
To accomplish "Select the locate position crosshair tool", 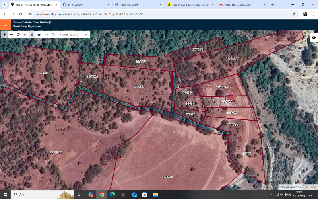I will point(25,35).
